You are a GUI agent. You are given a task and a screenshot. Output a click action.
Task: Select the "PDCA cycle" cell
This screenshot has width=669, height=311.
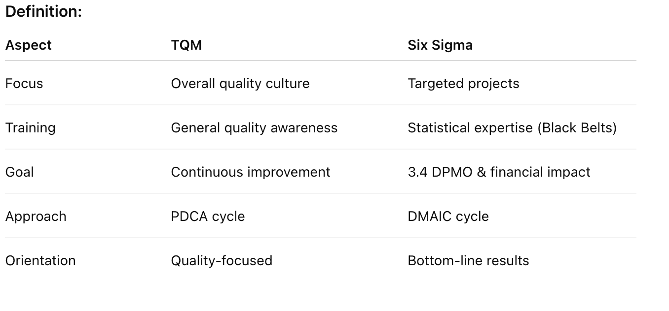(x=208, y=217)
